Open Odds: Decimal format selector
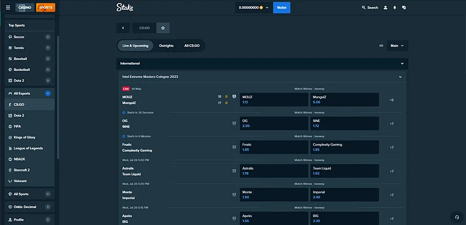 point(30,207)
